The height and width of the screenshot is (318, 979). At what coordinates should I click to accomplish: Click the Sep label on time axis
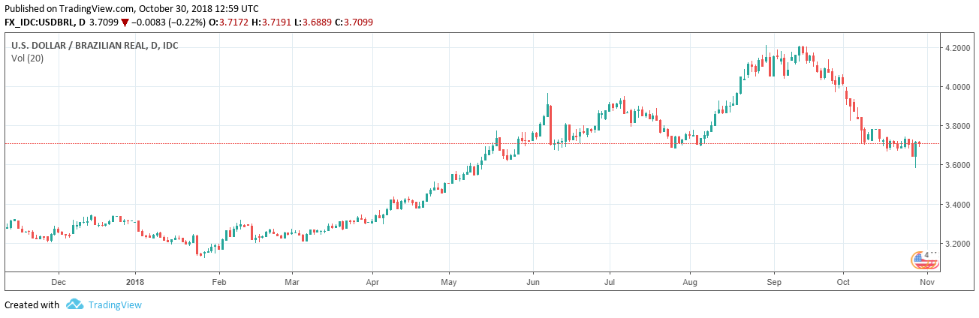(774, 283)
